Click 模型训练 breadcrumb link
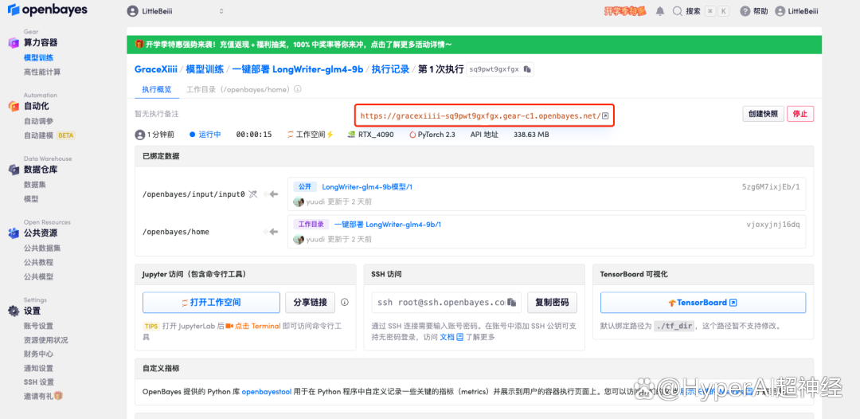The width and height of the screenshot is (860, 419). point(205,69)
